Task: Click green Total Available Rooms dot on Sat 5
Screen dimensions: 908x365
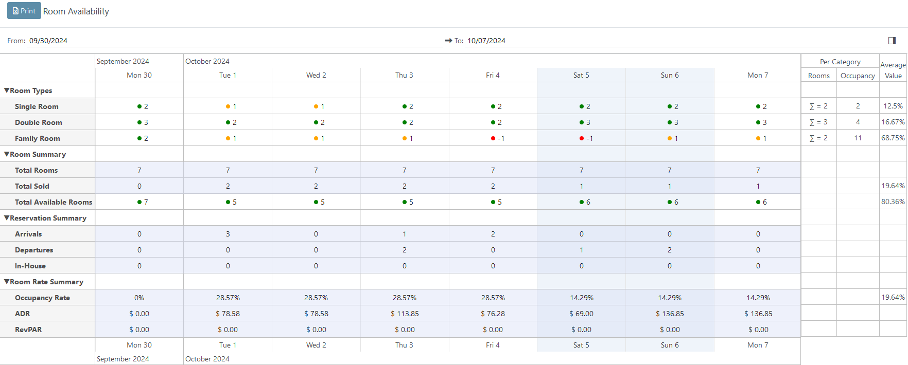Action: click(x=582, y=202)
